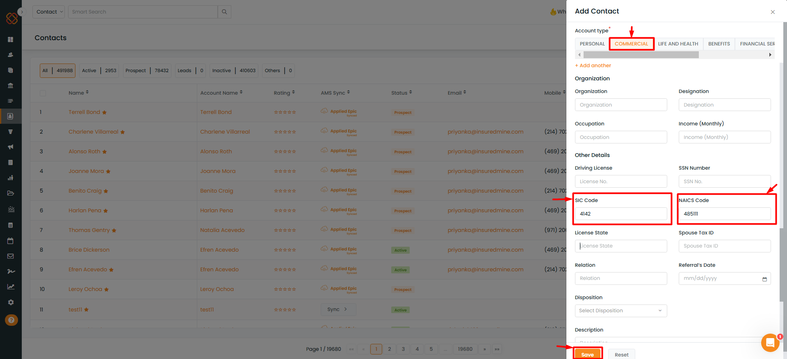Click the '+ Add another' link
Image resolution: width=787 pixels, height=359 pixels.
(593, 66)
